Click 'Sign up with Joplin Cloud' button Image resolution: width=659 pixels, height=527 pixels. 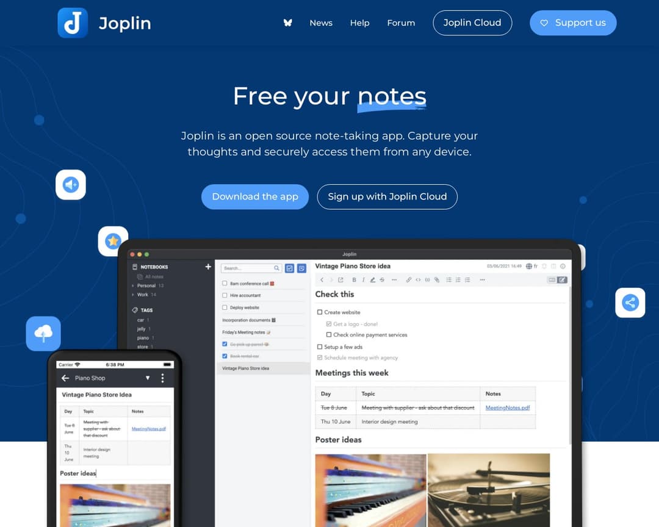(x=387, y=196)
